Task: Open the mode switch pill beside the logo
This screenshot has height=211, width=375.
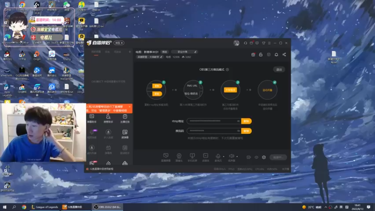Action: coord(119,43)
